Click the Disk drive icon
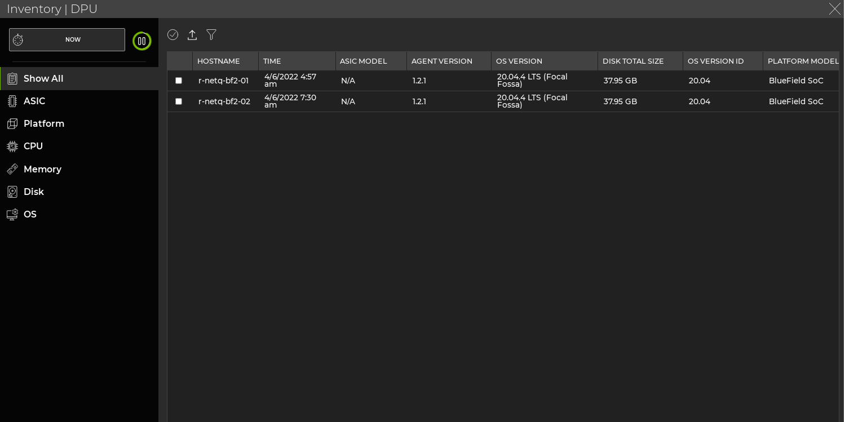Viewport: 845px width, 422px height. click(x=12, y=192)
